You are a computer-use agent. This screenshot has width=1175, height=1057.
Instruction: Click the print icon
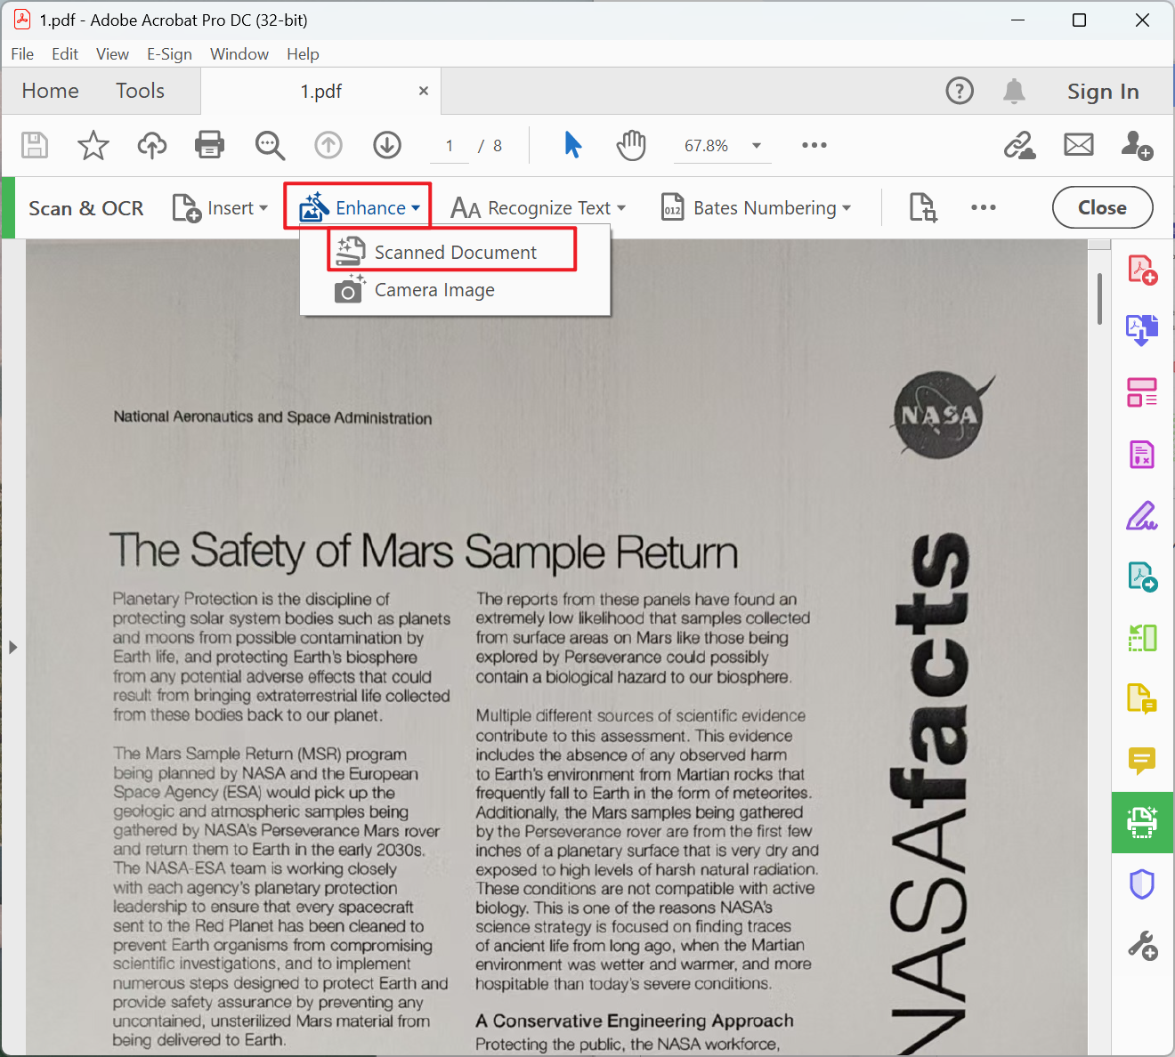[x=210, y=145]
